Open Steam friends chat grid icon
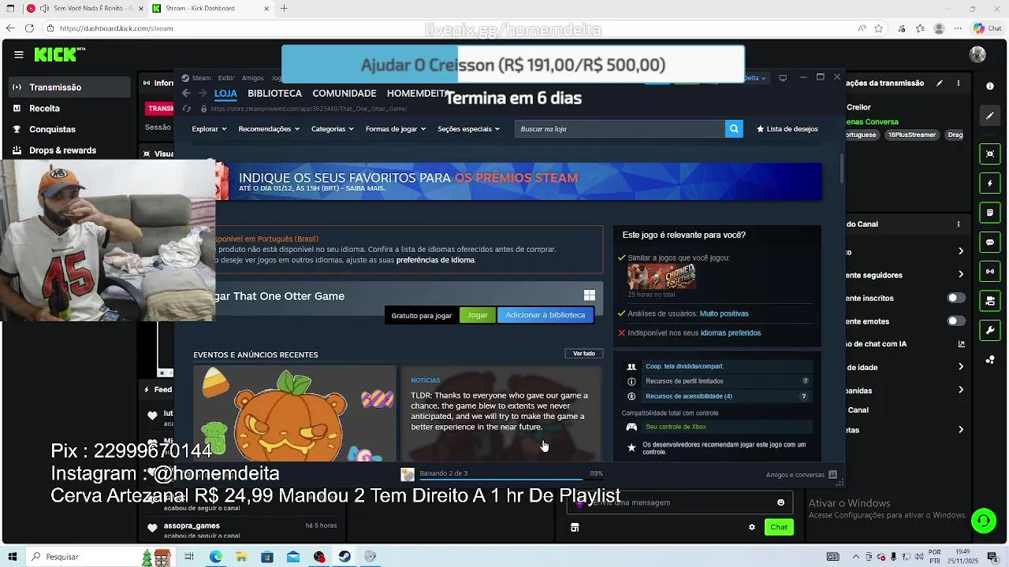Image resolution: width=1009 pixels, height=567 pixels. (x=832, y=475)
